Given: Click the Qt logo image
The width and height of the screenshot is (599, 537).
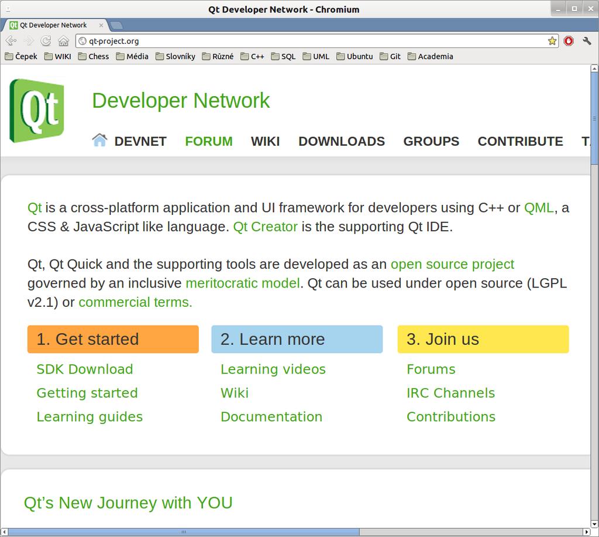Looking at the screenshot, I should (37, 111).
